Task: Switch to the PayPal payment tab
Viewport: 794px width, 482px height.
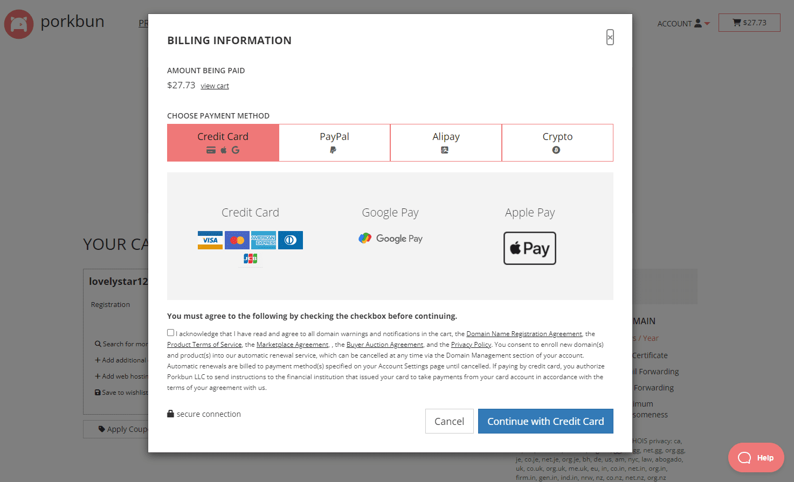Action: point(335,143)
